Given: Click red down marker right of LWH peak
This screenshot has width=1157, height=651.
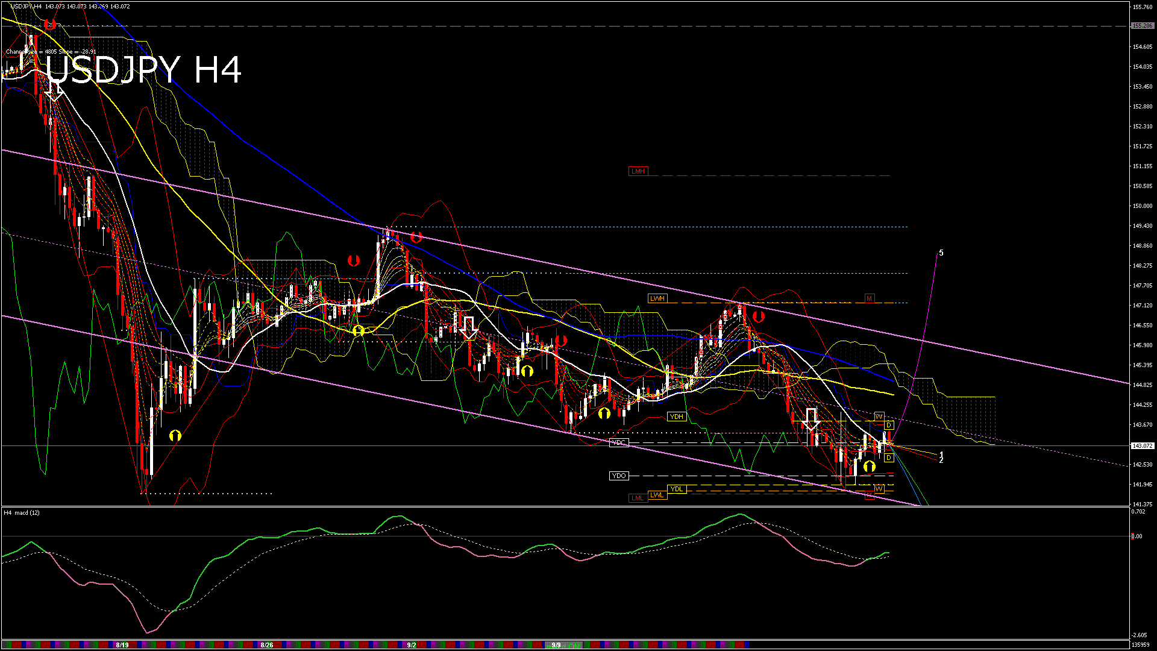Looking at the screenshot, I should coord(758,316).
